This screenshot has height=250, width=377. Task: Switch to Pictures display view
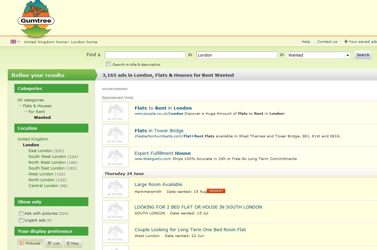(x=30, y=243)
